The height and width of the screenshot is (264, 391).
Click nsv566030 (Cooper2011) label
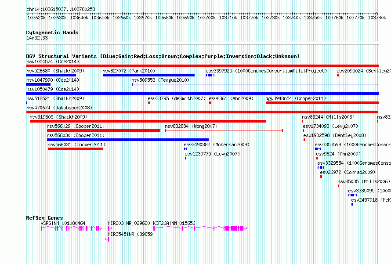[x=76, y=135]
